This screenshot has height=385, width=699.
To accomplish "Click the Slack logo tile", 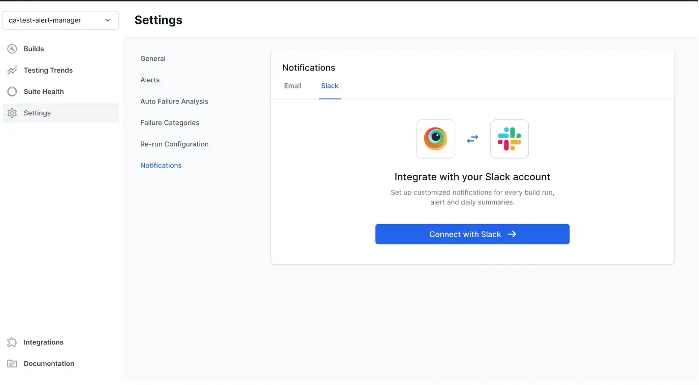I will [x=509, y=139].
